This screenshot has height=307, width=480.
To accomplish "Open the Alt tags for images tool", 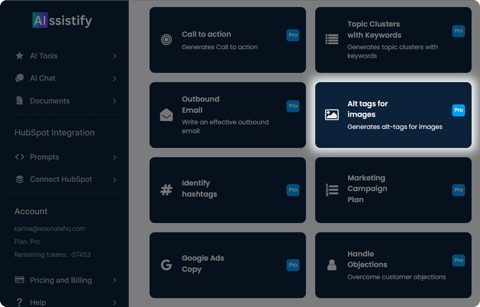I will pyautogui.click(x=393, y=115).
